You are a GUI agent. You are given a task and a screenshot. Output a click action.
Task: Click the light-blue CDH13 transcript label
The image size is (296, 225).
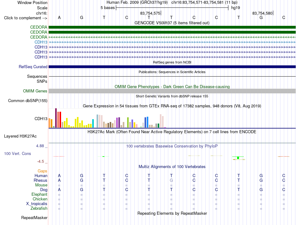(41, 42)
